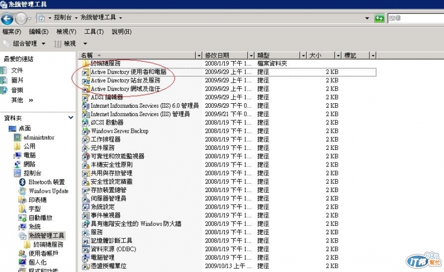
Task: Select 憑證授權單位 list entry
Action: (108, 266)
